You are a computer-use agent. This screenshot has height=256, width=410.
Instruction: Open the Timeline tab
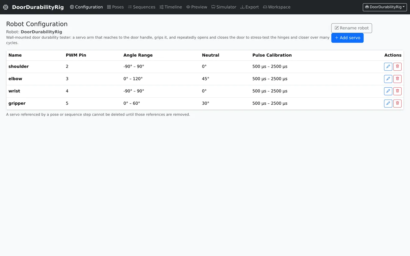click(x=171, y=7)
